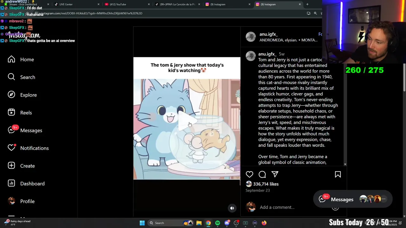Go to Profile in sidebar
Screen dimensions: 406x228
pos(21,201)
